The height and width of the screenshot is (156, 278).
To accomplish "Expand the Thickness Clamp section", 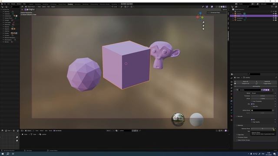I will click(242, 137).
